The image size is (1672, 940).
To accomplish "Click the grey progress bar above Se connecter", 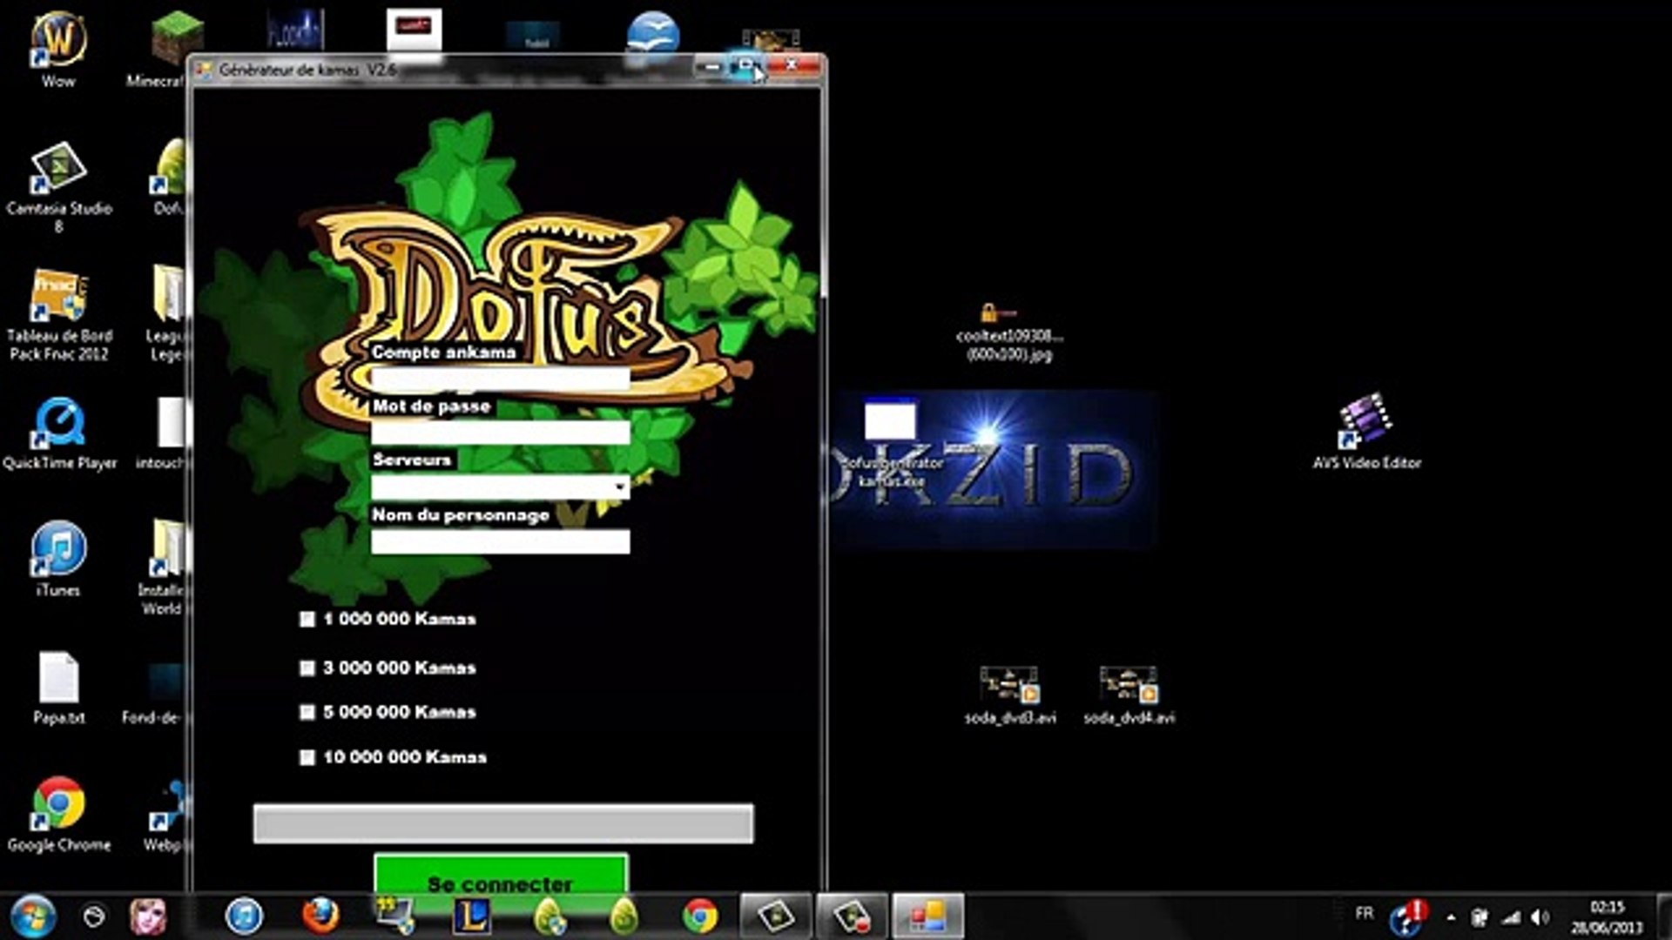I will (503, 823).
